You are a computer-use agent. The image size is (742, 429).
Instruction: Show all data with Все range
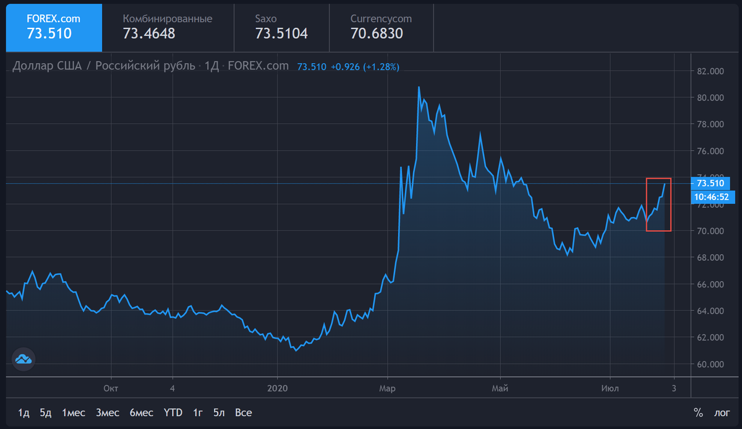[244, 412]
